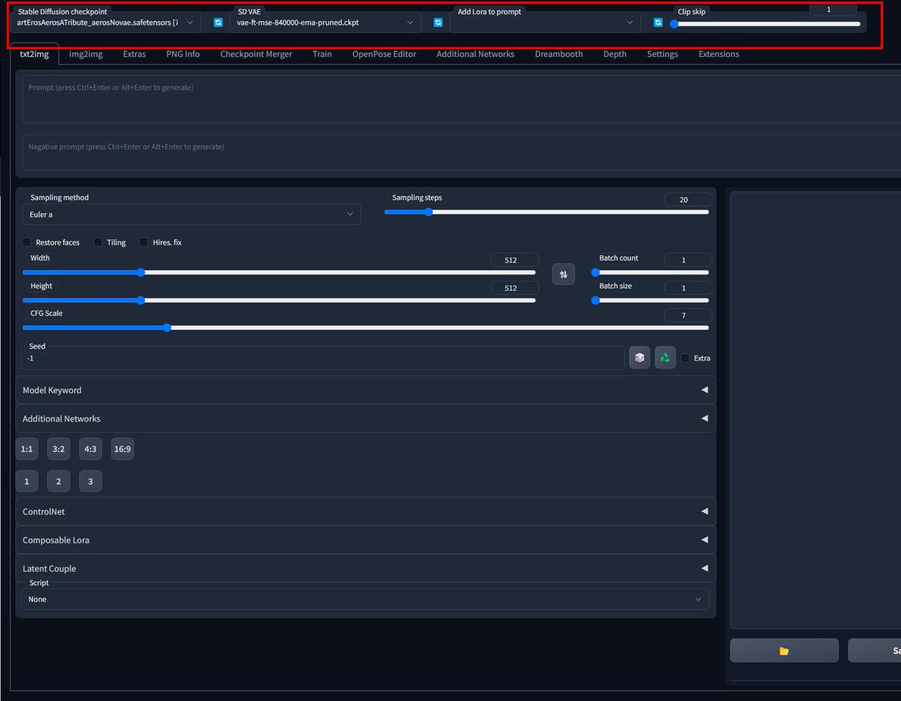Expand Model Keyword section
Screen dimensions: 901x701
pos(366,390)
